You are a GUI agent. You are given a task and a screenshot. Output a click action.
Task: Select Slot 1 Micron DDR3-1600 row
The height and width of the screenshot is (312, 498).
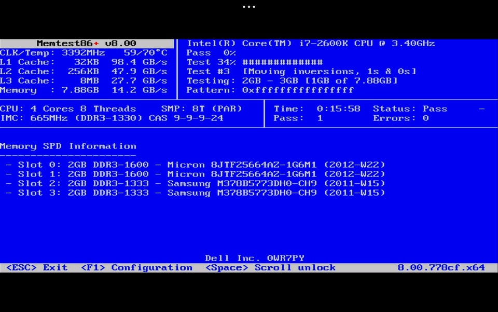click(196, 174)
